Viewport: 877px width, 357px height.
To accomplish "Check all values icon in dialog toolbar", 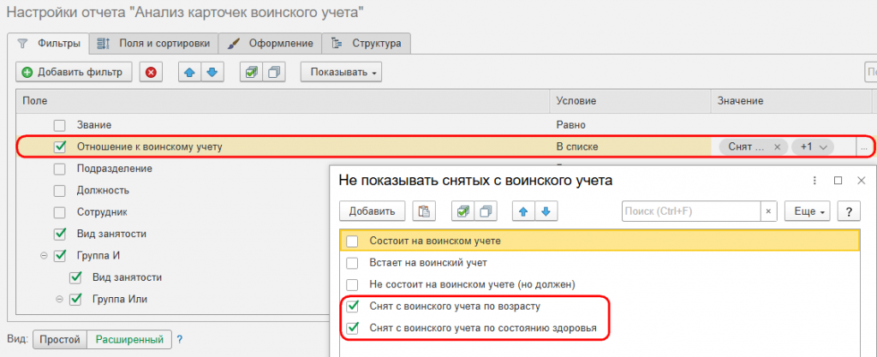I will 463,211.
